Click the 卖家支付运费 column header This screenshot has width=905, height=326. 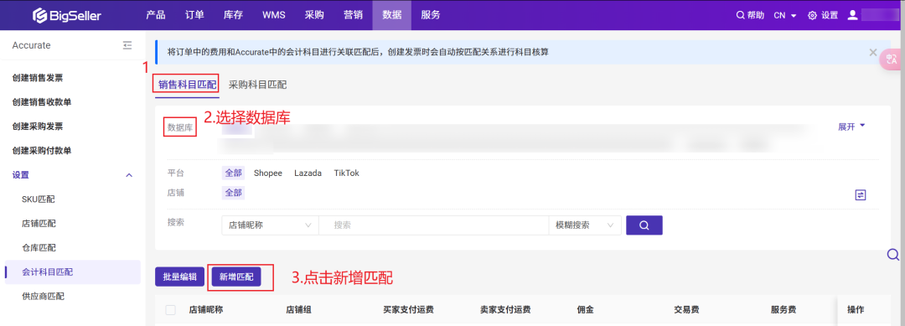[x=505, y=310]
